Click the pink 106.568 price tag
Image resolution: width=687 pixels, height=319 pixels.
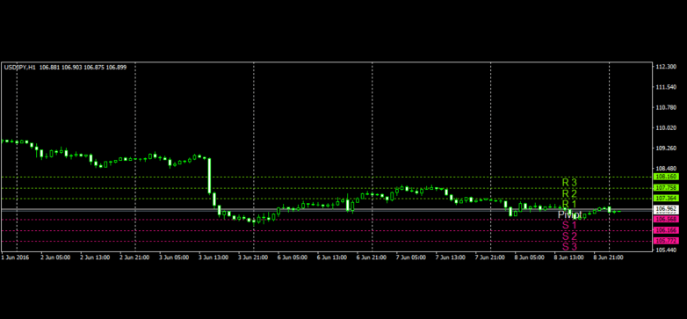666,219
